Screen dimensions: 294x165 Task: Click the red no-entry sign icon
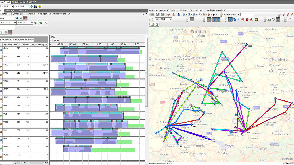(247, 19)
